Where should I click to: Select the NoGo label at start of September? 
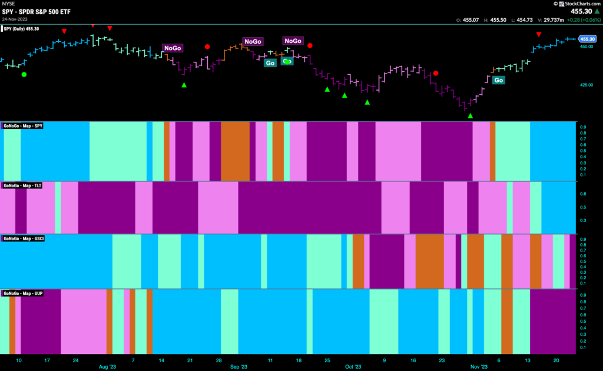click(253, 42)
